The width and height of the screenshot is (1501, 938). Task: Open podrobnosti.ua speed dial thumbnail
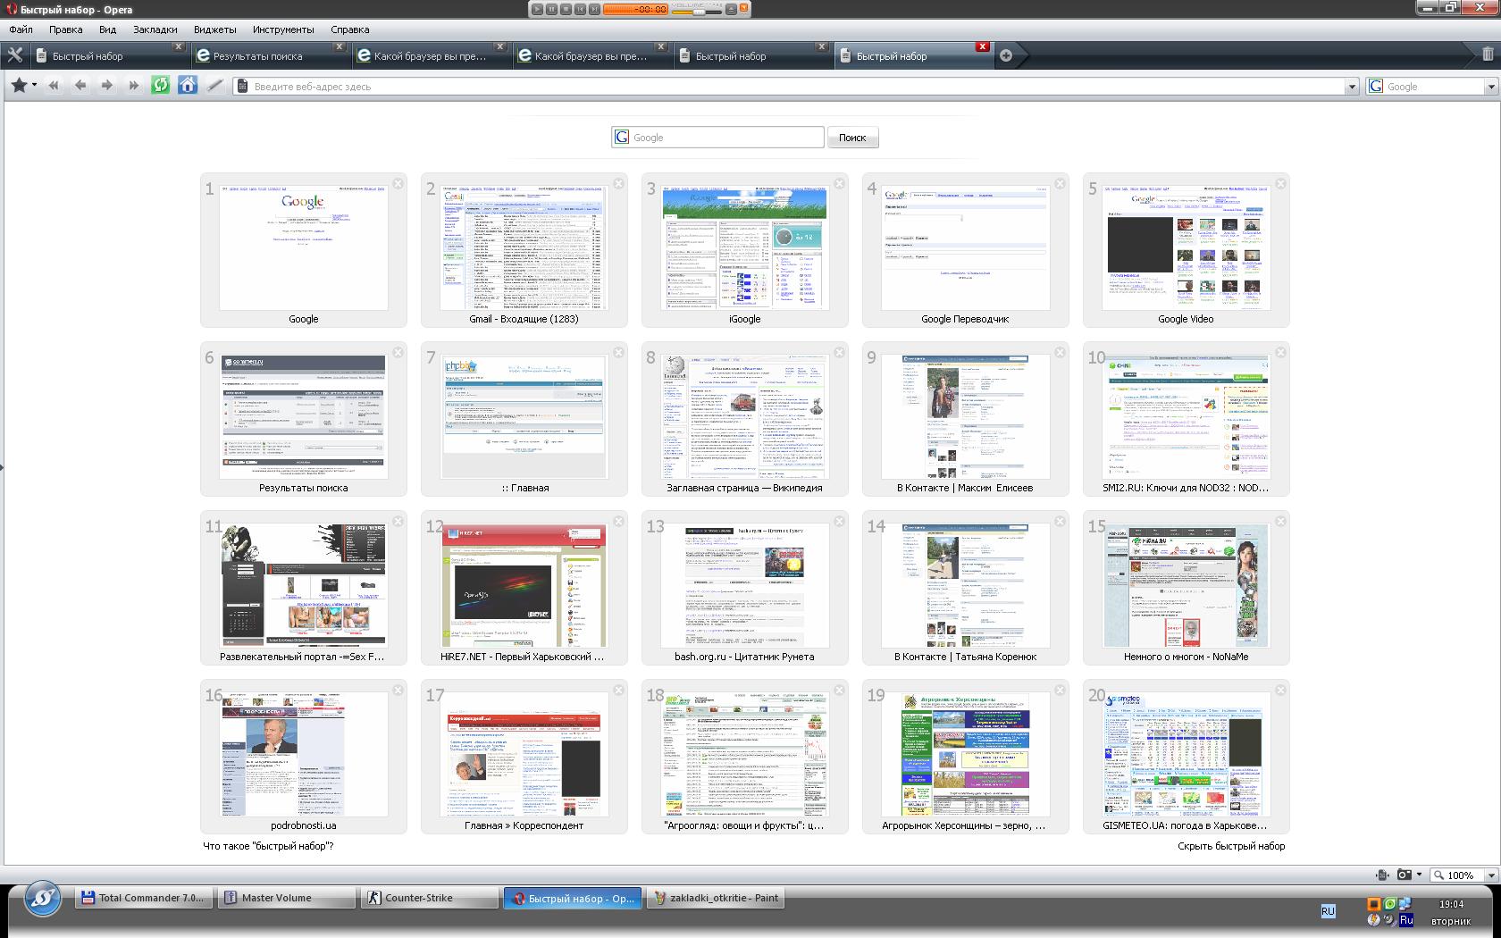tap(304, 755)
